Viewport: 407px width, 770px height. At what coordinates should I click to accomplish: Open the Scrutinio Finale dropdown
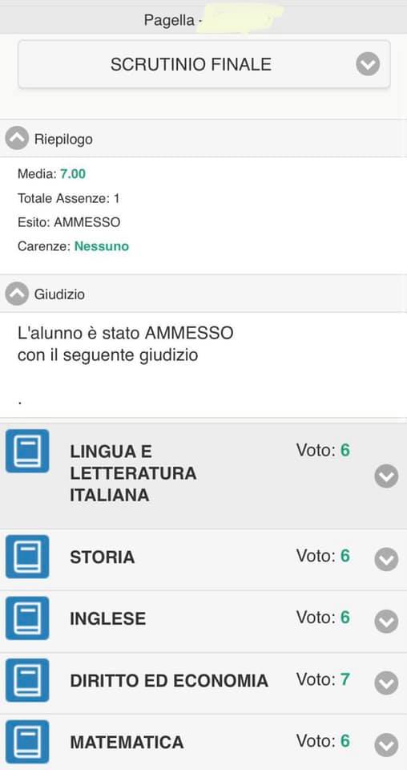[204, 64]
